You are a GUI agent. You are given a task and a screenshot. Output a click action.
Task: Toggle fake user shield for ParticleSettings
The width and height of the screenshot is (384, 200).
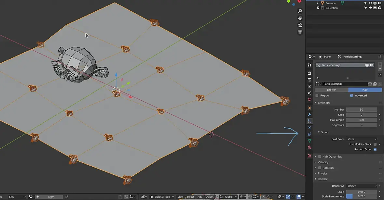pos(370,84)
